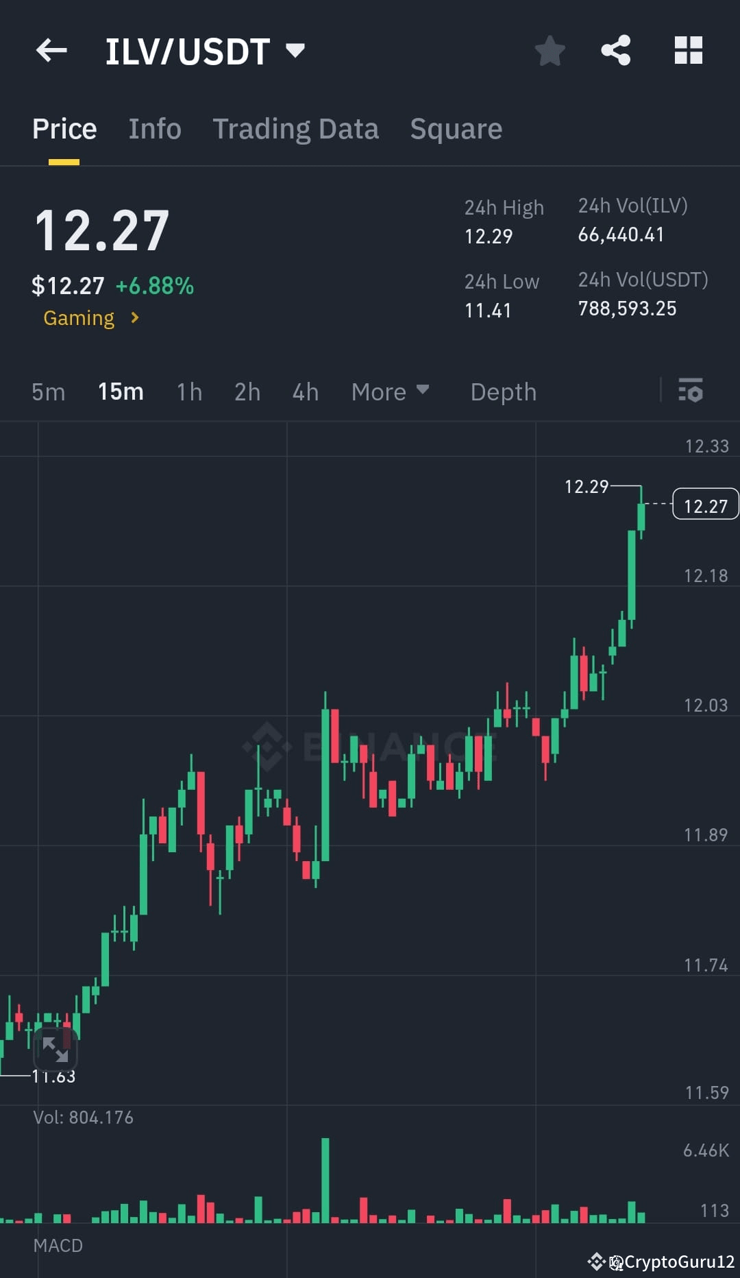Viewport: 740px width, 1278px height.
Task: Switch to the 1h timeframe
Action: point(188,391)
